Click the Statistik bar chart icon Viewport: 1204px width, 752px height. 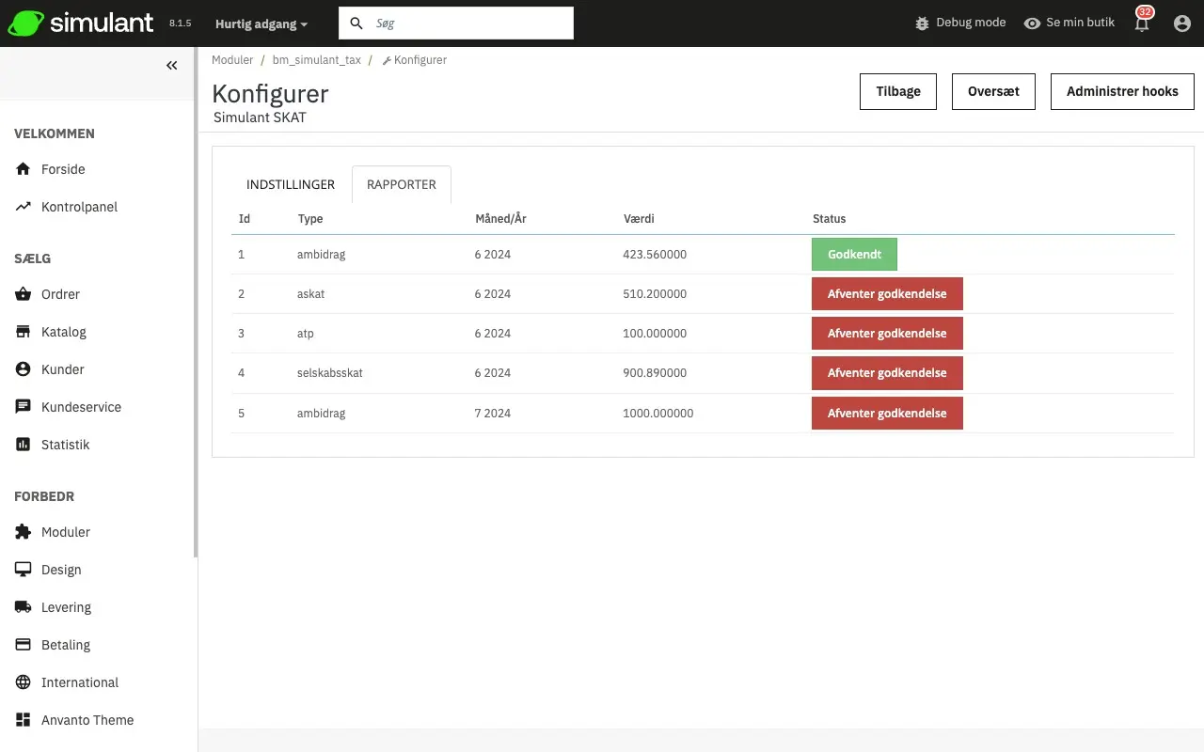(x=24, y=445)
